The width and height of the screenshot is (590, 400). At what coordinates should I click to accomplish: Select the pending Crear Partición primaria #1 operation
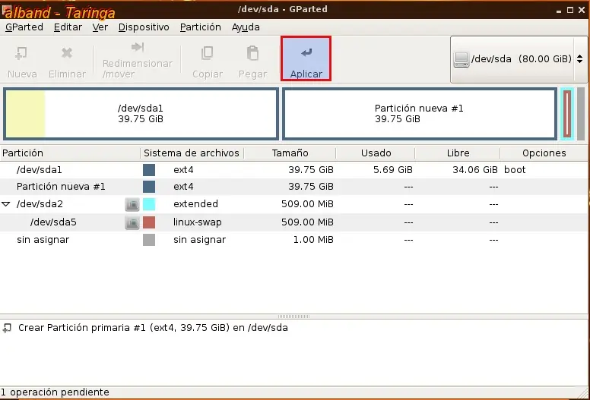153,328
